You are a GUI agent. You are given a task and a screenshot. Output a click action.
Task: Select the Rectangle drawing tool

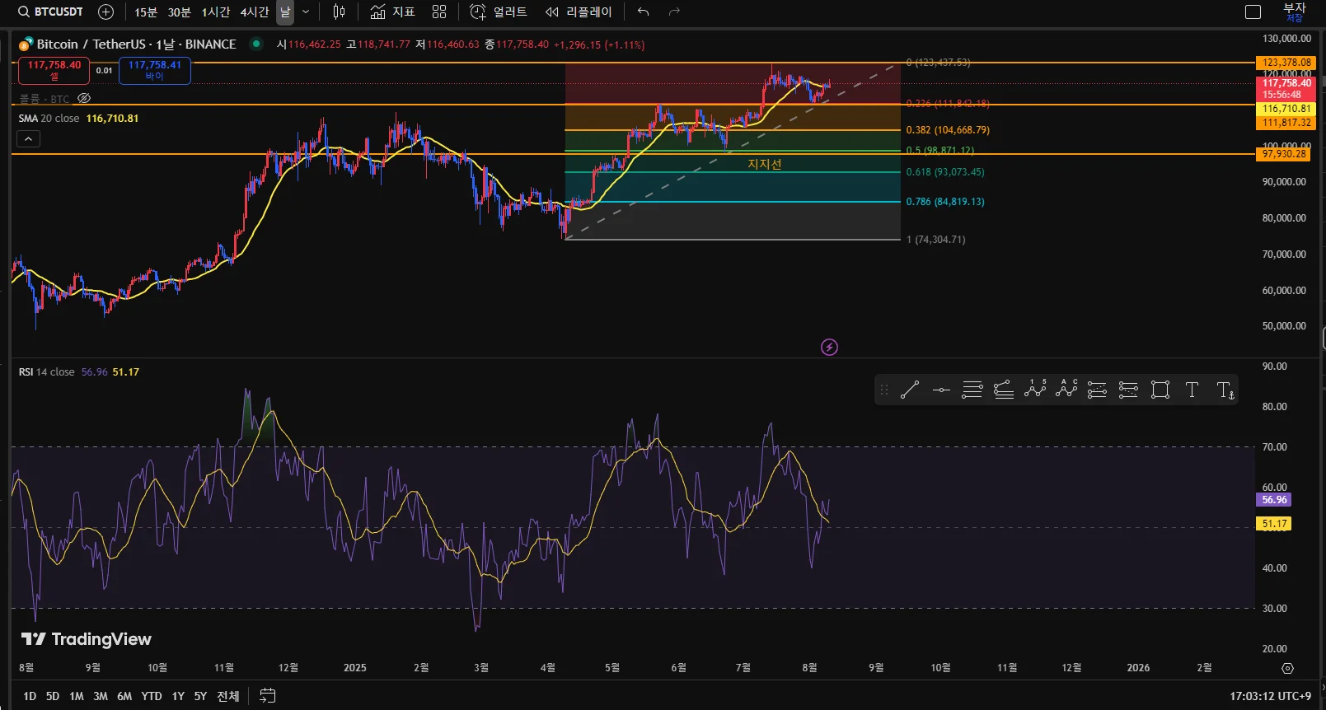(1160, 390)
